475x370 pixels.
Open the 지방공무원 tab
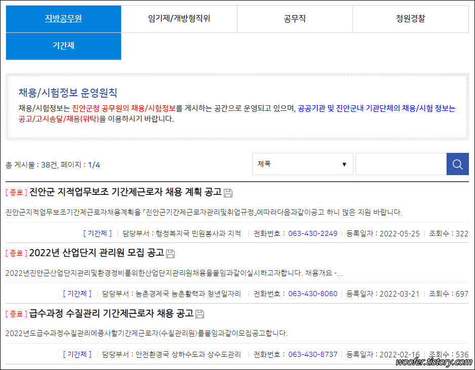(63, 19)
